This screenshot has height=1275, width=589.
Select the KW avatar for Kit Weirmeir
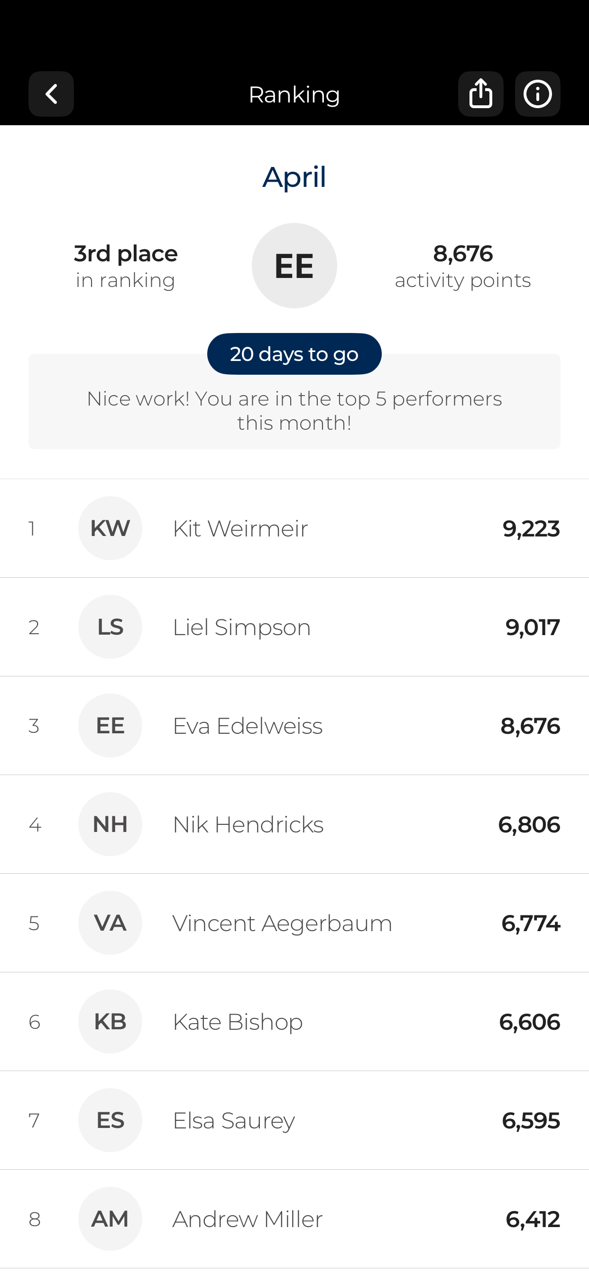pyautogui.click(x=110, y=528)
